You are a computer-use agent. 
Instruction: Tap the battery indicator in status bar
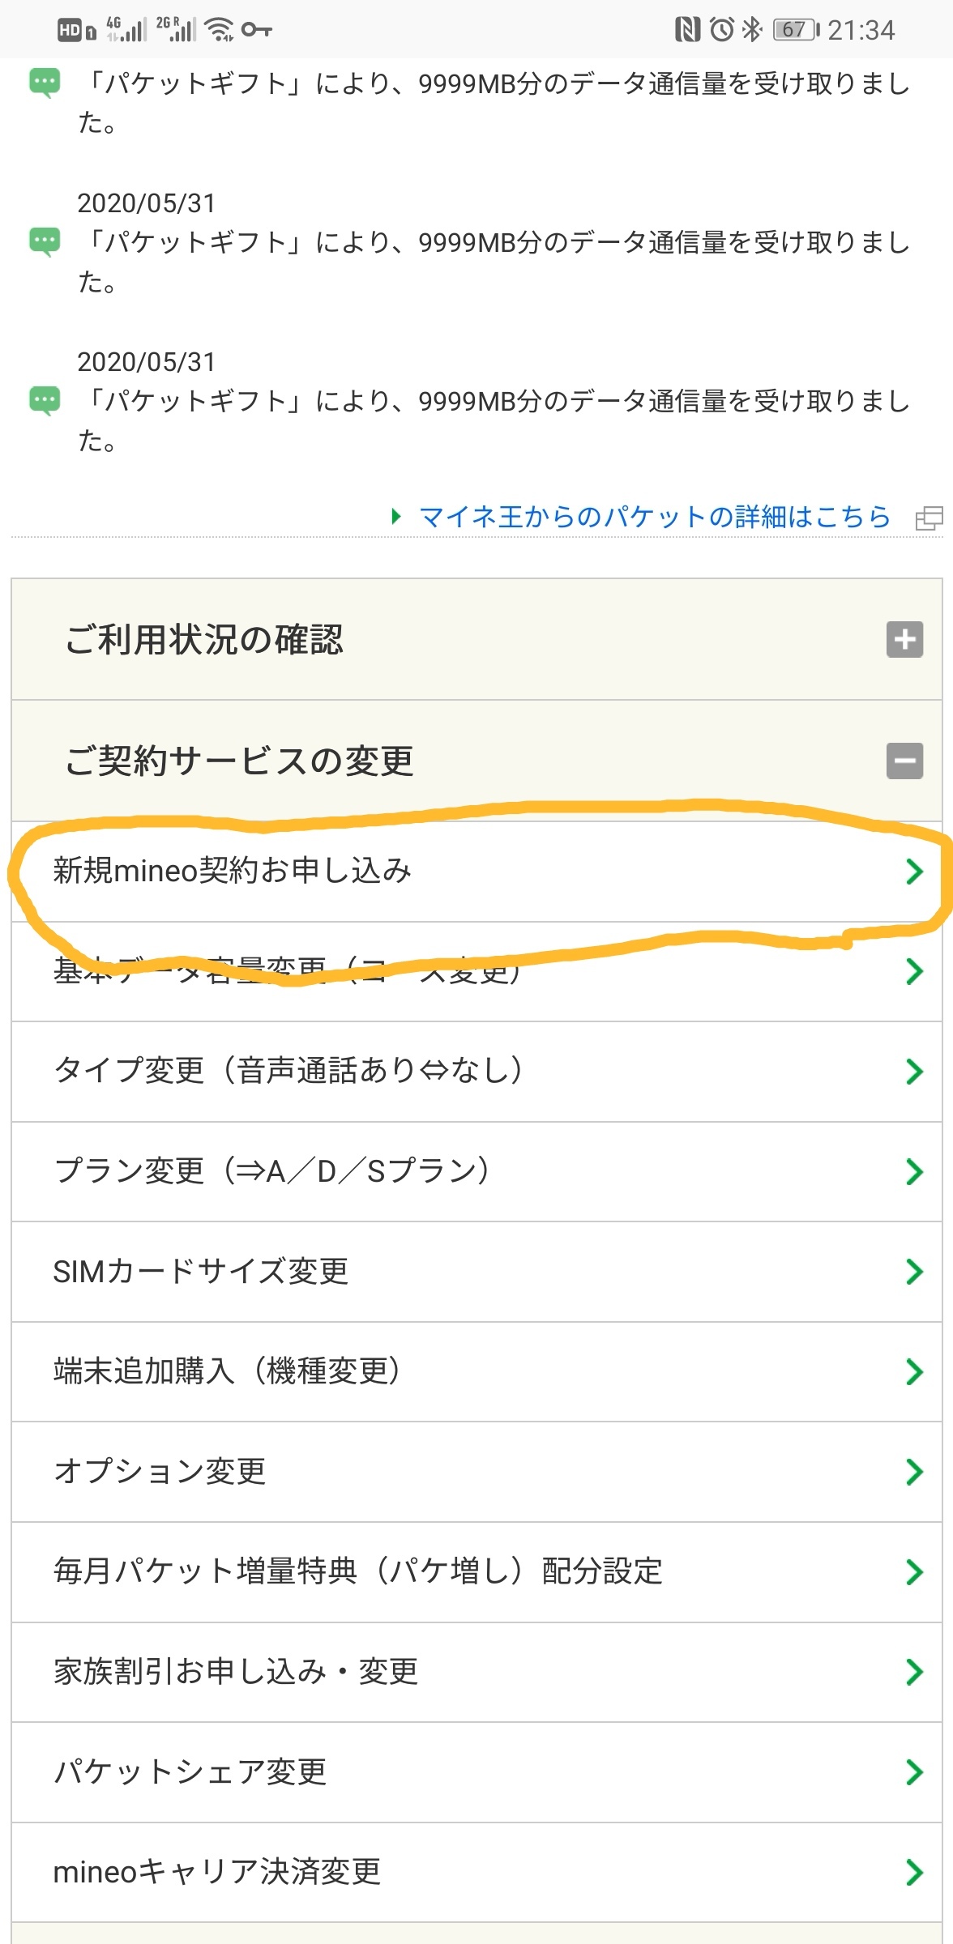coord(796,30)
